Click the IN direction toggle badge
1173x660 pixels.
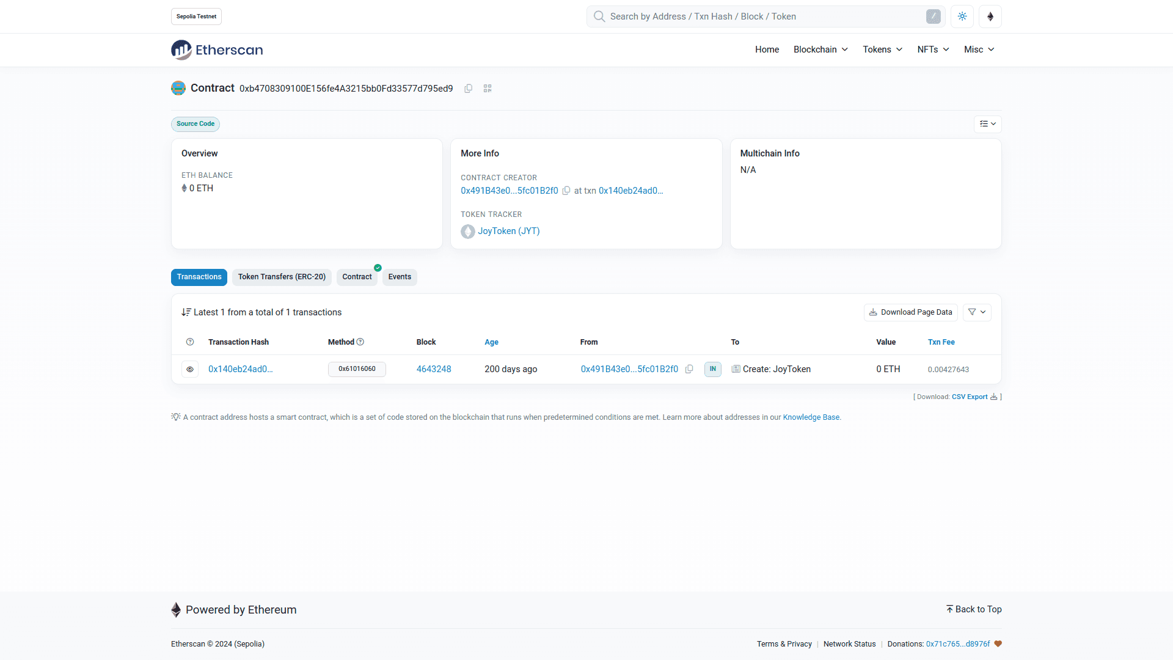click(x=713, y=369)
